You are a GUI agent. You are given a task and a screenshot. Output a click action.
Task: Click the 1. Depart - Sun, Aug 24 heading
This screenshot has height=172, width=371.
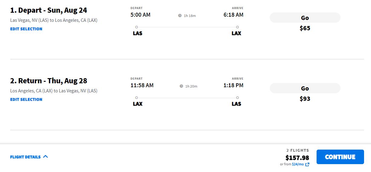pyautogui.click(x=49, y=10)
